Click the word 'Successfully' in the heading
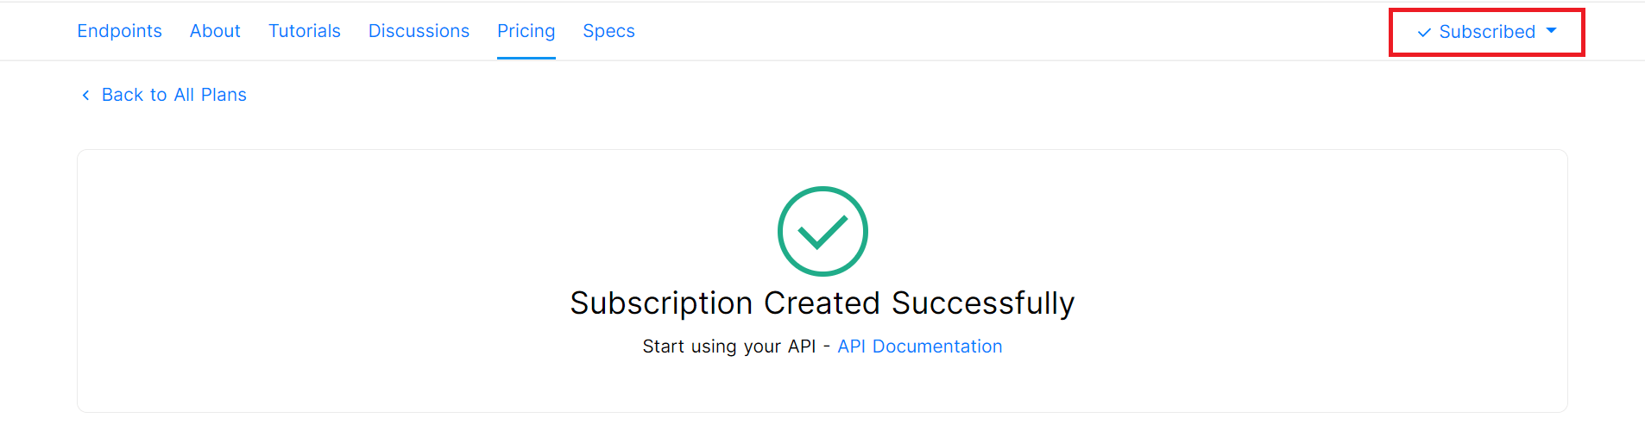Image resolution: width=1645 pixels, height=437 pixels. [x=983, y=303]
